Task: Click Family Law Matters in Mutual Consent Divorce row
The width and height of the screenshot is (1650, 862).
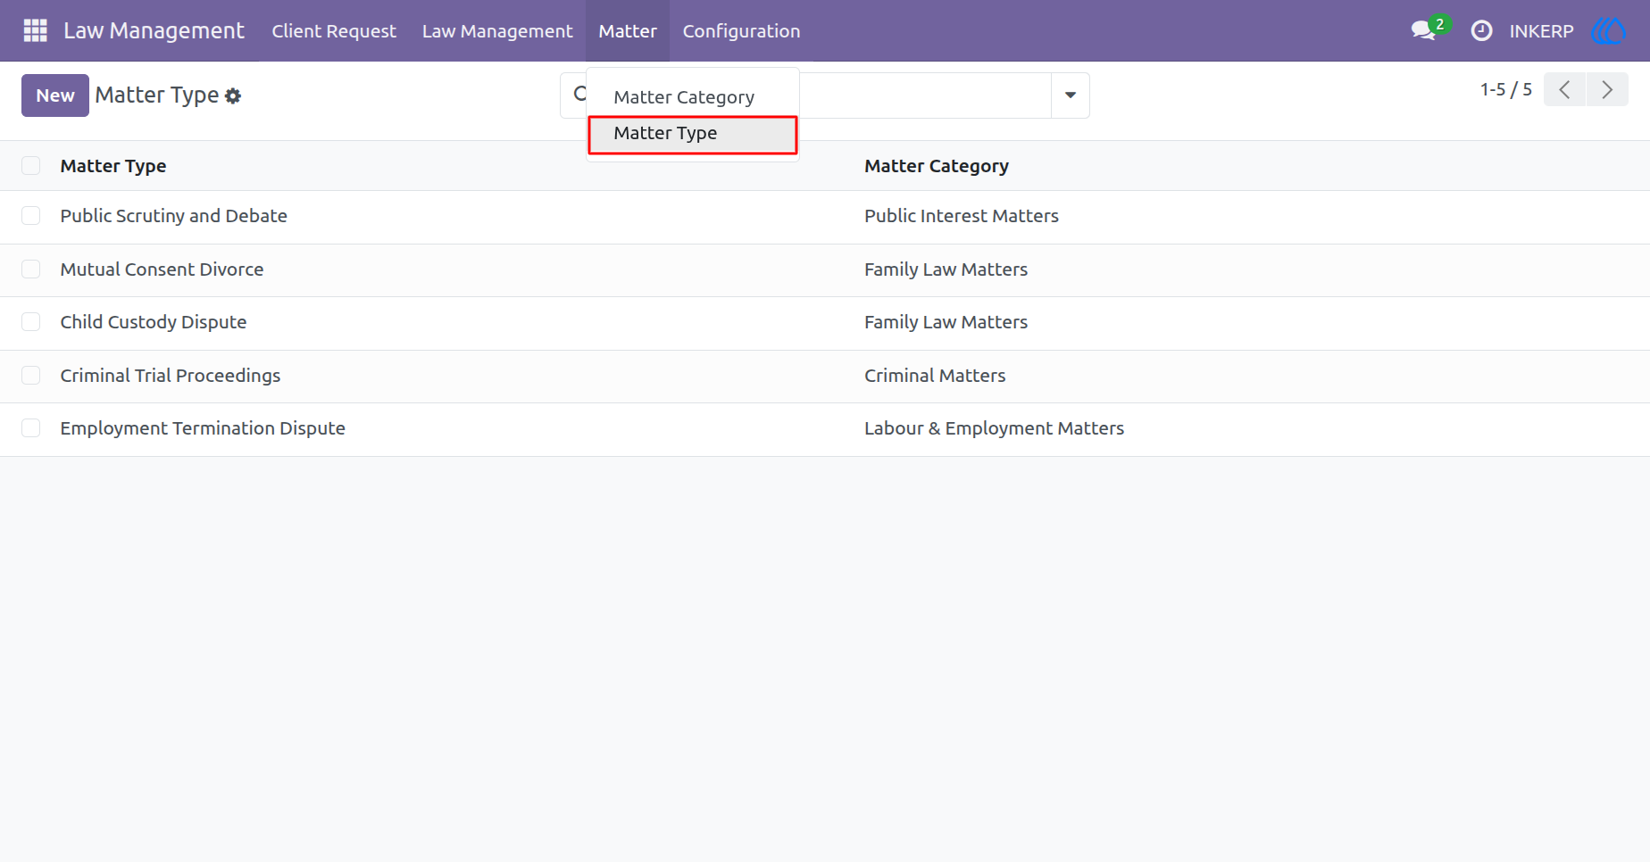Action: coord(946,269)
